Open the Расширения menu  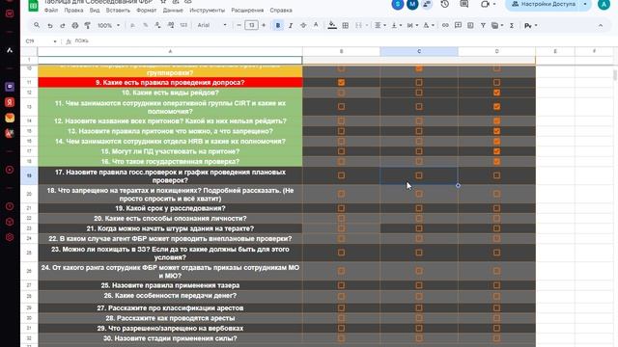tap(247, 11)
